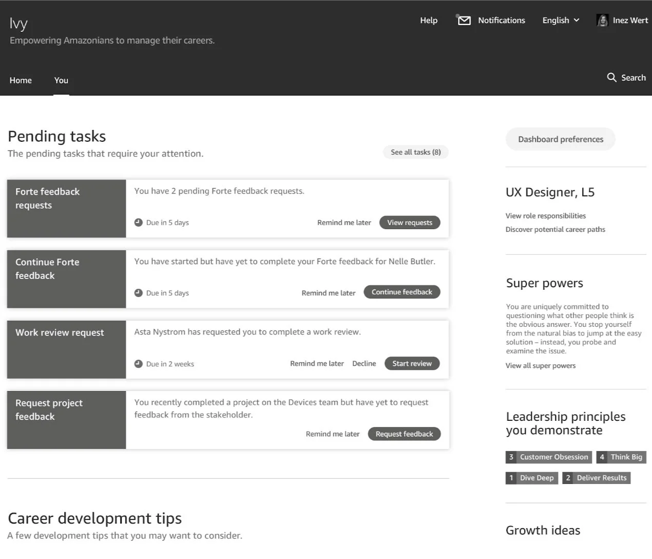The height and width of the screenshot is (559, 652).
Task: Click the UX Designer, L5 heading
Action: point(550,192)
